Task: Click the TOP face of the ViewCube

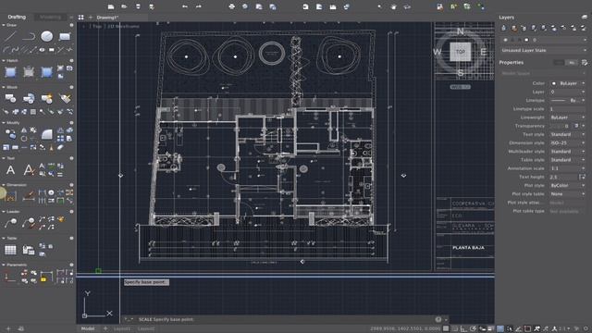Action: click(461, 52)
